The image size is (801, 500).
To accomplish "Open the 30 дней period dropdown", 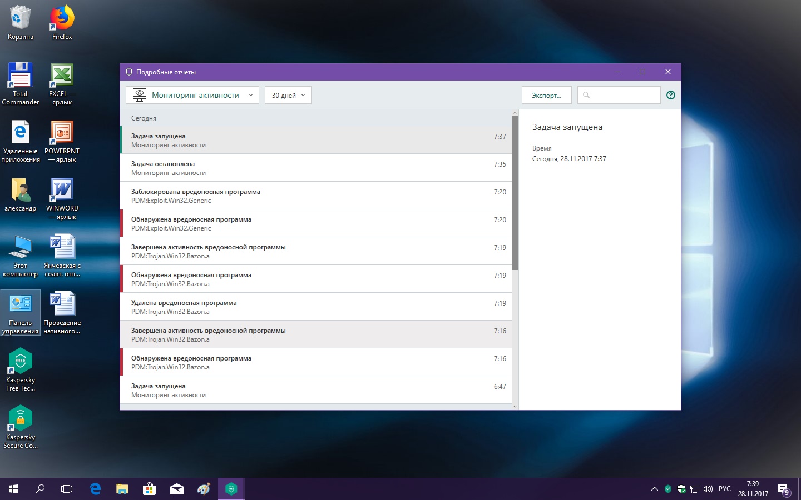I will 288,95.
